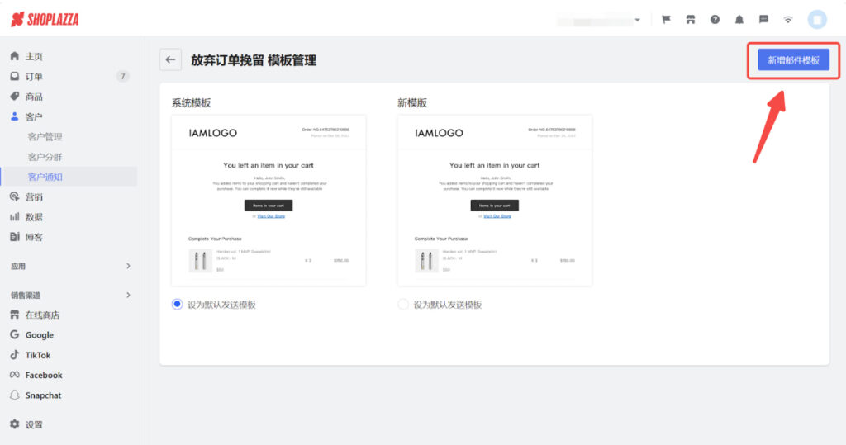
Task: Open the storefront icon in the top bar
Action: (691, 20)
